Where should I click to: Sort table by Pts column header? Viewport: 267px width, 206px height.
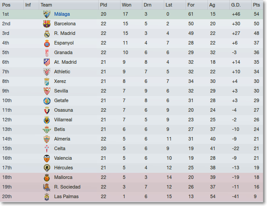point(257,5)
